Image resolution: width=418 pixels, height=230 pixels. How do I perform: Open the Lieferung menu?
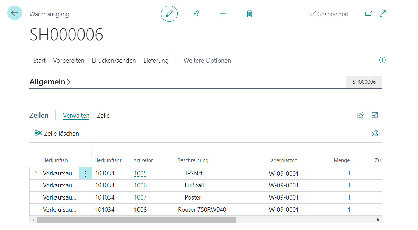tap(156, 61)
